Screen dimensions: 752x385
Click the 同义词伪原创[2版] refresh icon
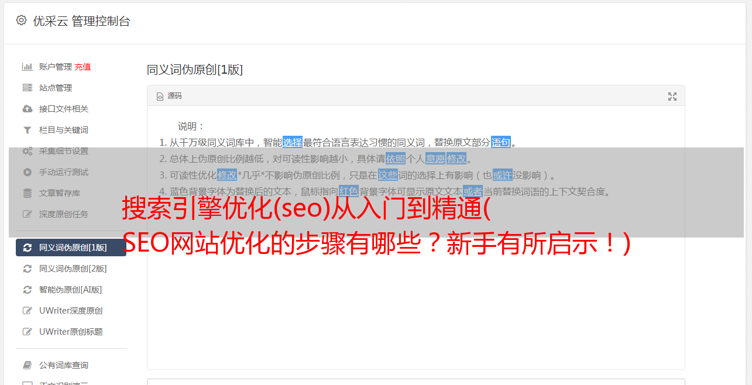27,269
